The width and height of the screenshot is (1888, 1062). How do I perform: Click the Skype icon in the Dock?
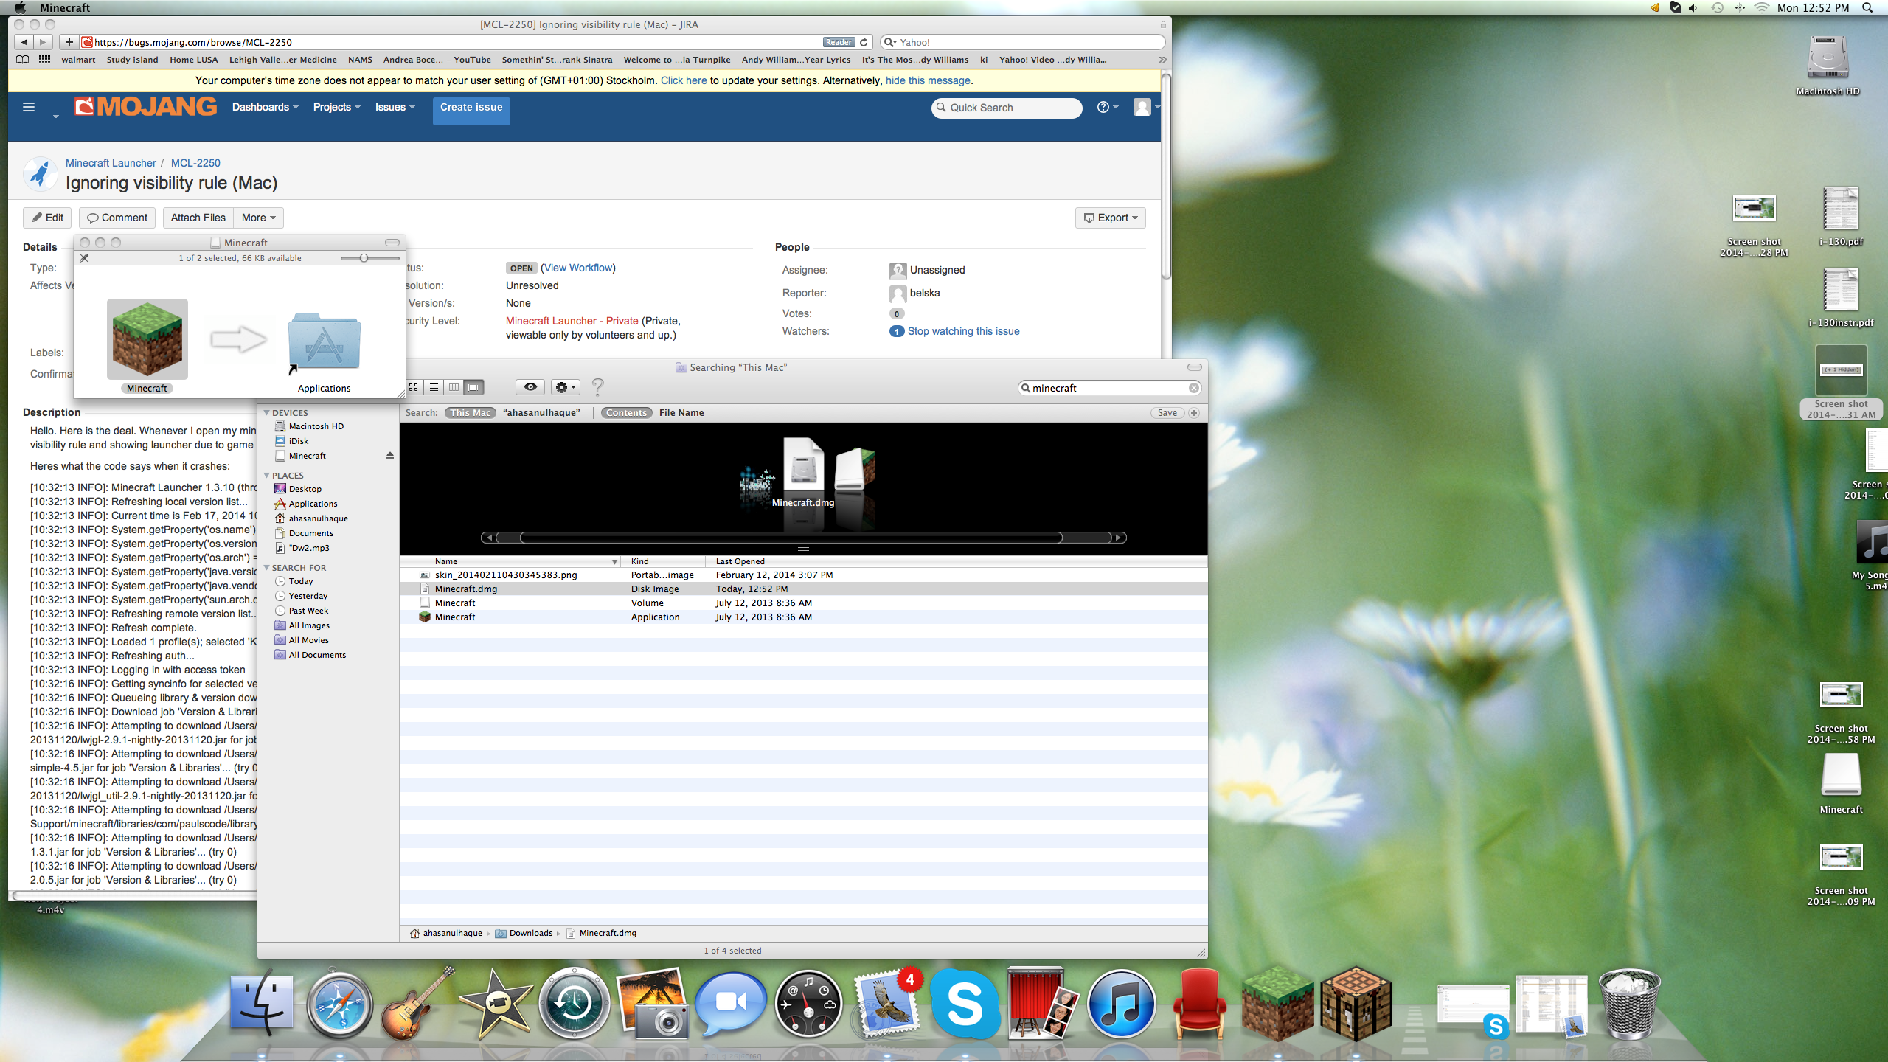click(x=964, y=1004)
